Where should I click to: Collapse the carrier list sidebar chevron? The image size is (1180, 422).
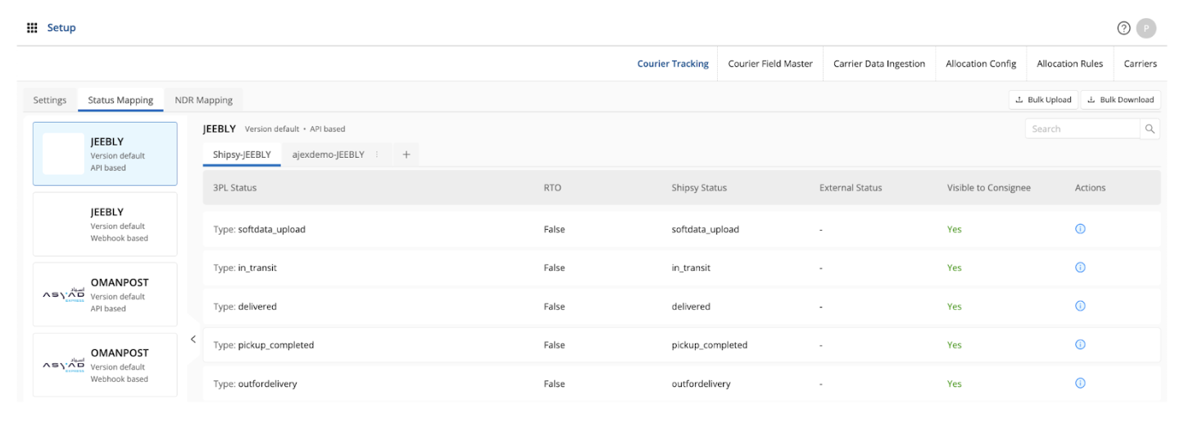[193, 339]
